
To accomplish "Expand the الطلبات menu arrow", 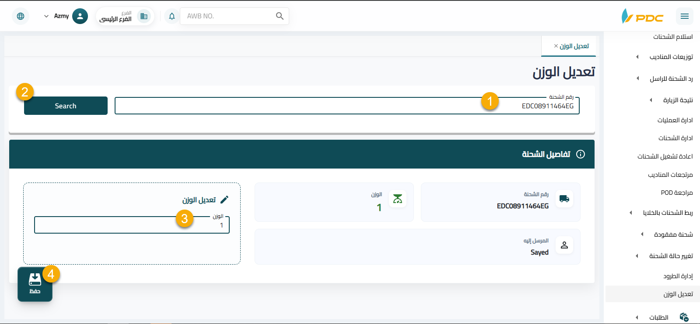I will pyautogui.click(x=637, y=317).
